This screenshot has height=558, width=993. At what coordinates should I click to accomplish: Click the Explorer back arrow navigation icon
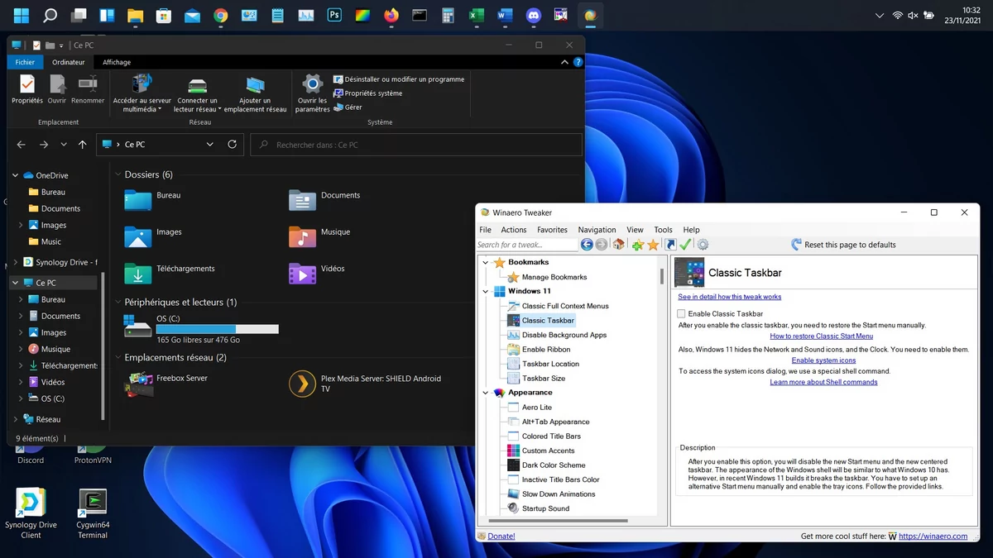click(x=22, y=144)
